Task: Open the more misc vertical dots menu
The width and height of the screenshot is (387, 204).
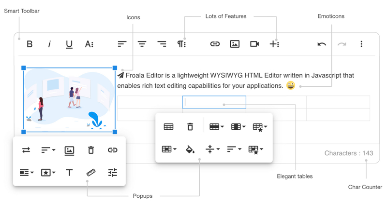Action: click(361, 44)
